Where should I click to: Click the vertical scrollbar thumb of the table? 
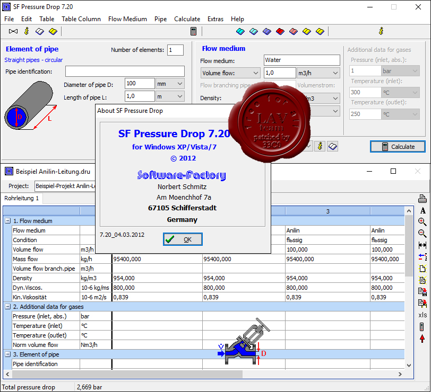(x=409, y=245)
